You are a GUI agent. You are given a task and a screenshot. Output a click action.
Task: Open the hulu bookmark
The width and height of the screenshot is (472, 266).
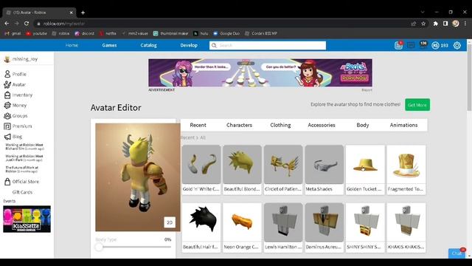(201, 33)
